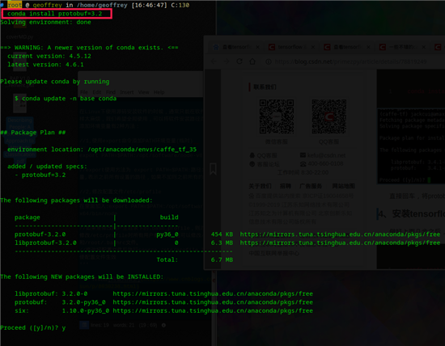This screenshot has width=445, height=346.
Task: Click '- protobuf=3.2' under added specs
Action: coord(40,175)
